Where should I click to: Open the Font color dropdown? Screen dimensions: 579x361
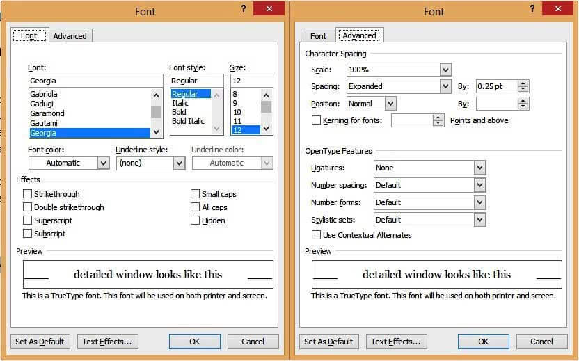pos(104,163)
